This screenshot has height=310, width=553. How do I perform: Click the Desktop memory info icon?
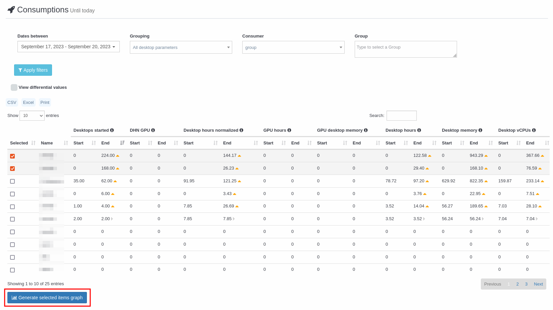(481, 130)
